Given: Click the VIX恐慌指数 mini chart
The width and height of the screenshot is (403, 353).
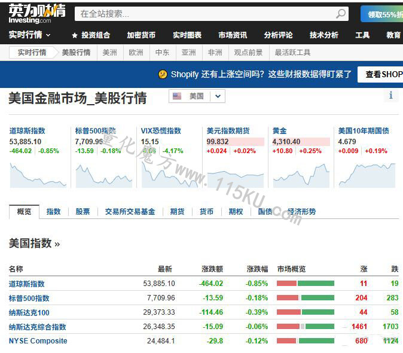Looking at the screenshot, I should [170, 175].
